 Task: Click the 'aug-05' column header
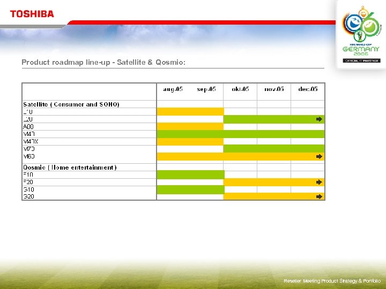[x=173, y=89]
